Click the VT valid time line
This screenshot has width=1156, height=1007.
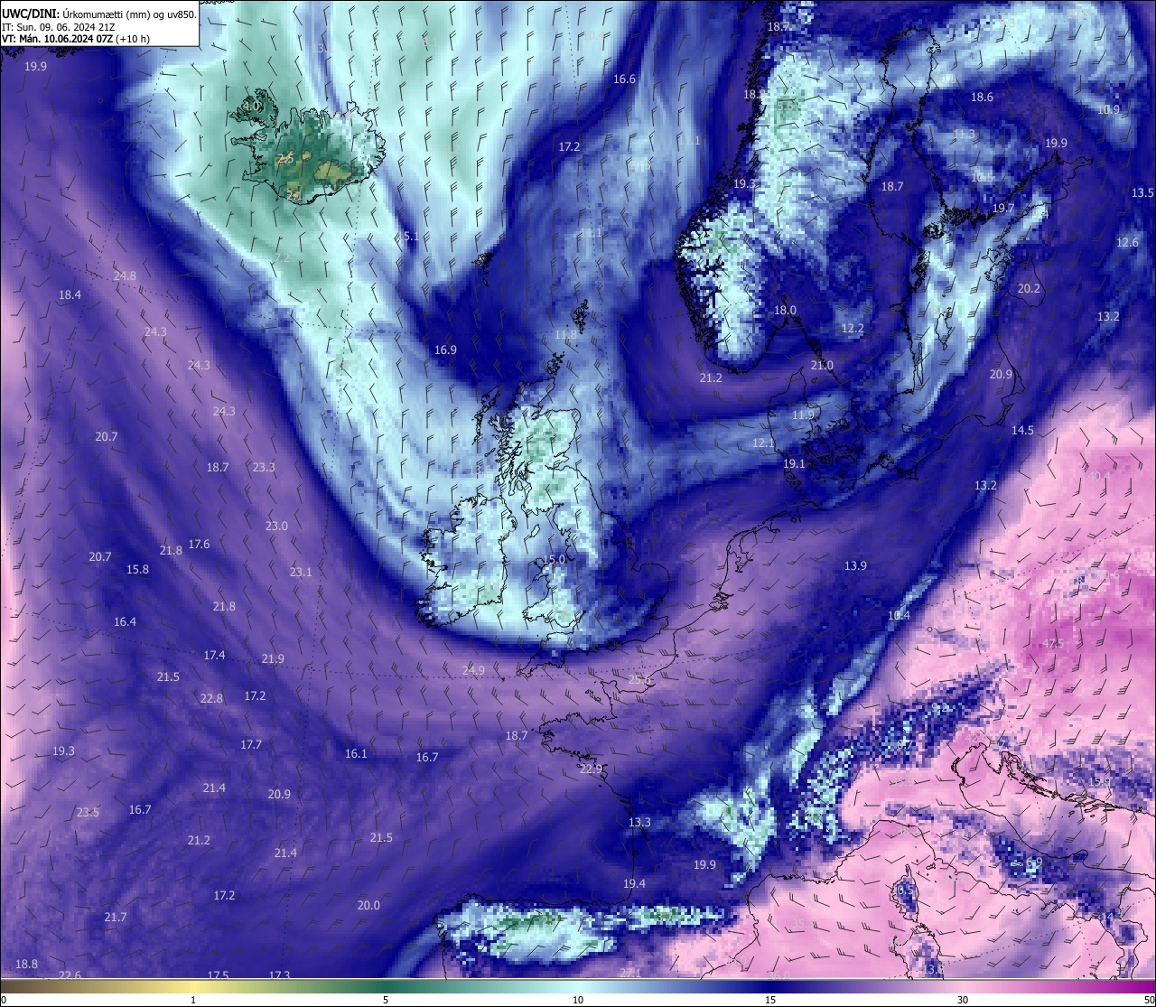pyautogui.click(x=76, y=39)
